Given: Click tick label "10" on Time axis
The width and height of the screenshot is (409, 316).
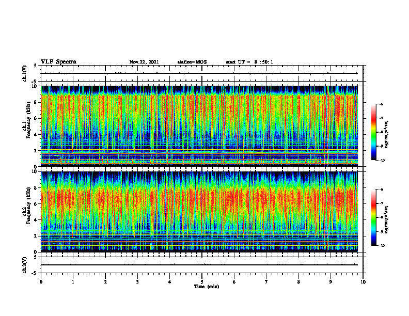Looking at the screenshot, I should (363, 282).
